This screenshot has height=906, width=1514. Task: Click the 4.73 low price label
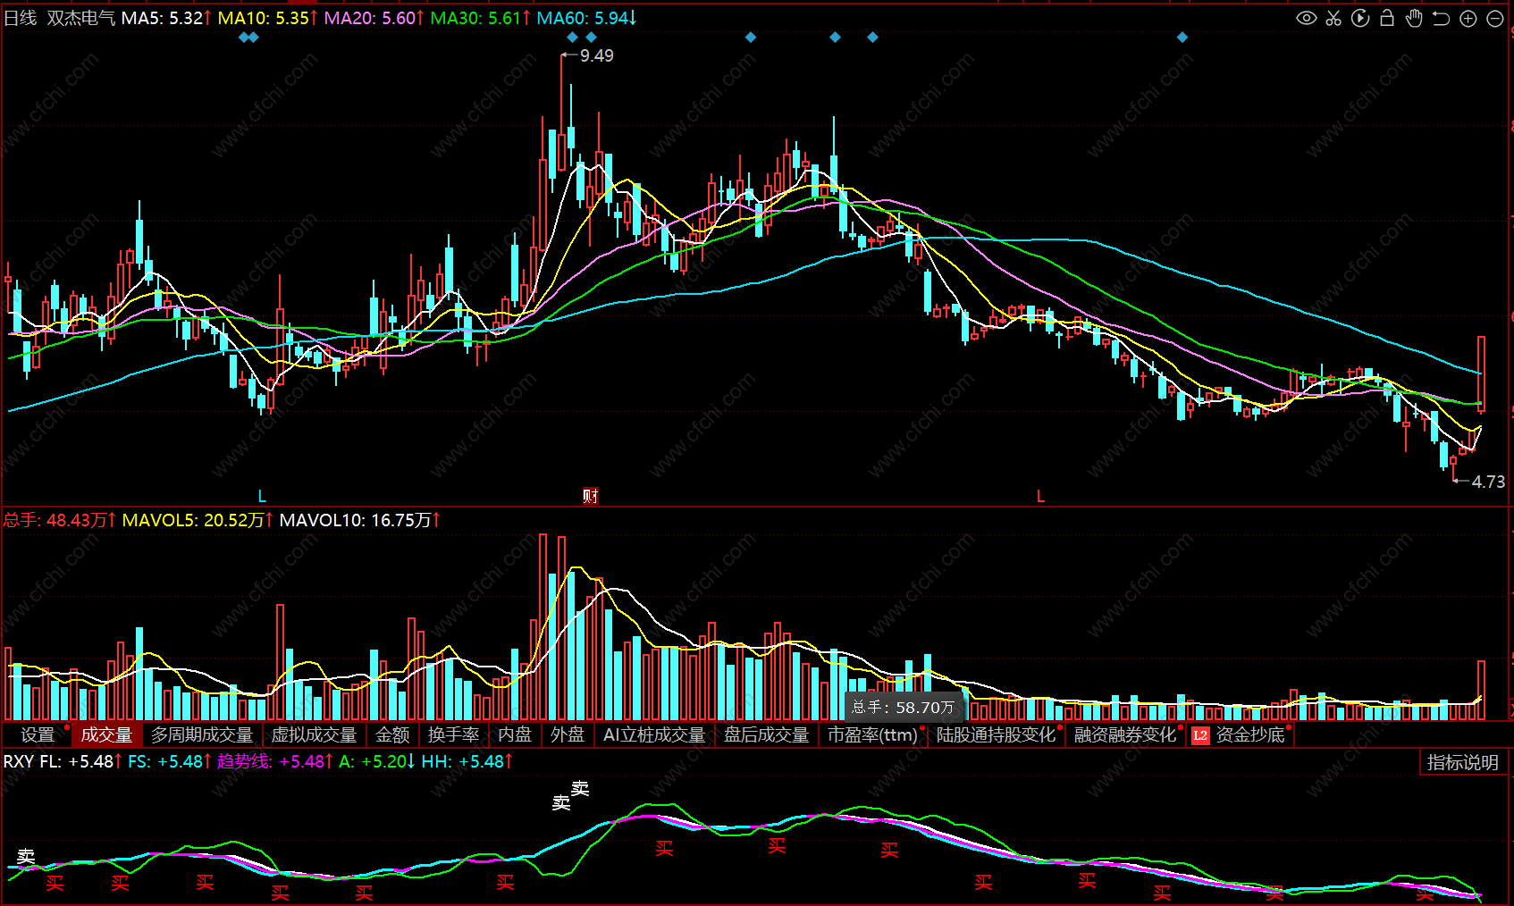pos(1488,482)
